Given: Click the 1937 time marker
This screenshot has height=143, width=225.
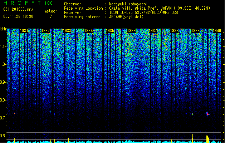Looking at the screenshot, I should point(153,31).
